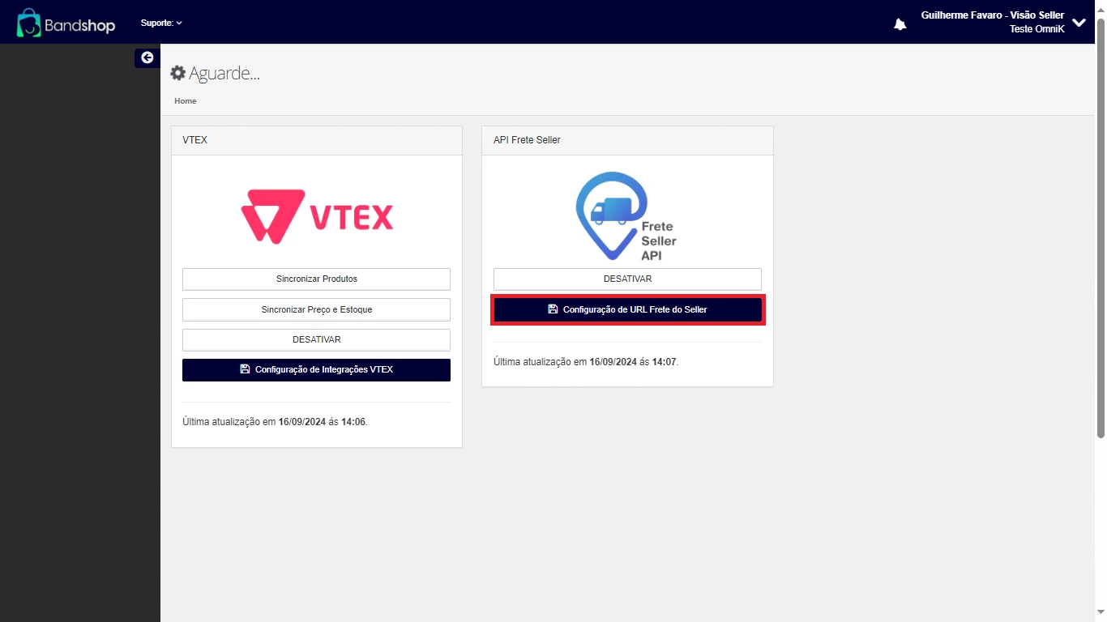Click the API Frete Seller card header
1107x622 pixels.
[527, 140]
